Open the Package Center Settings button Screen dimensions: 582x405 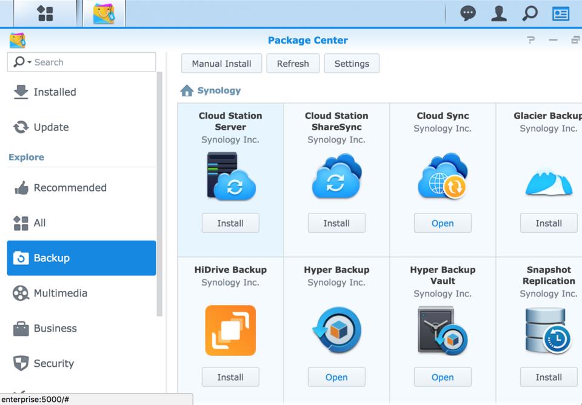[352, 64]
